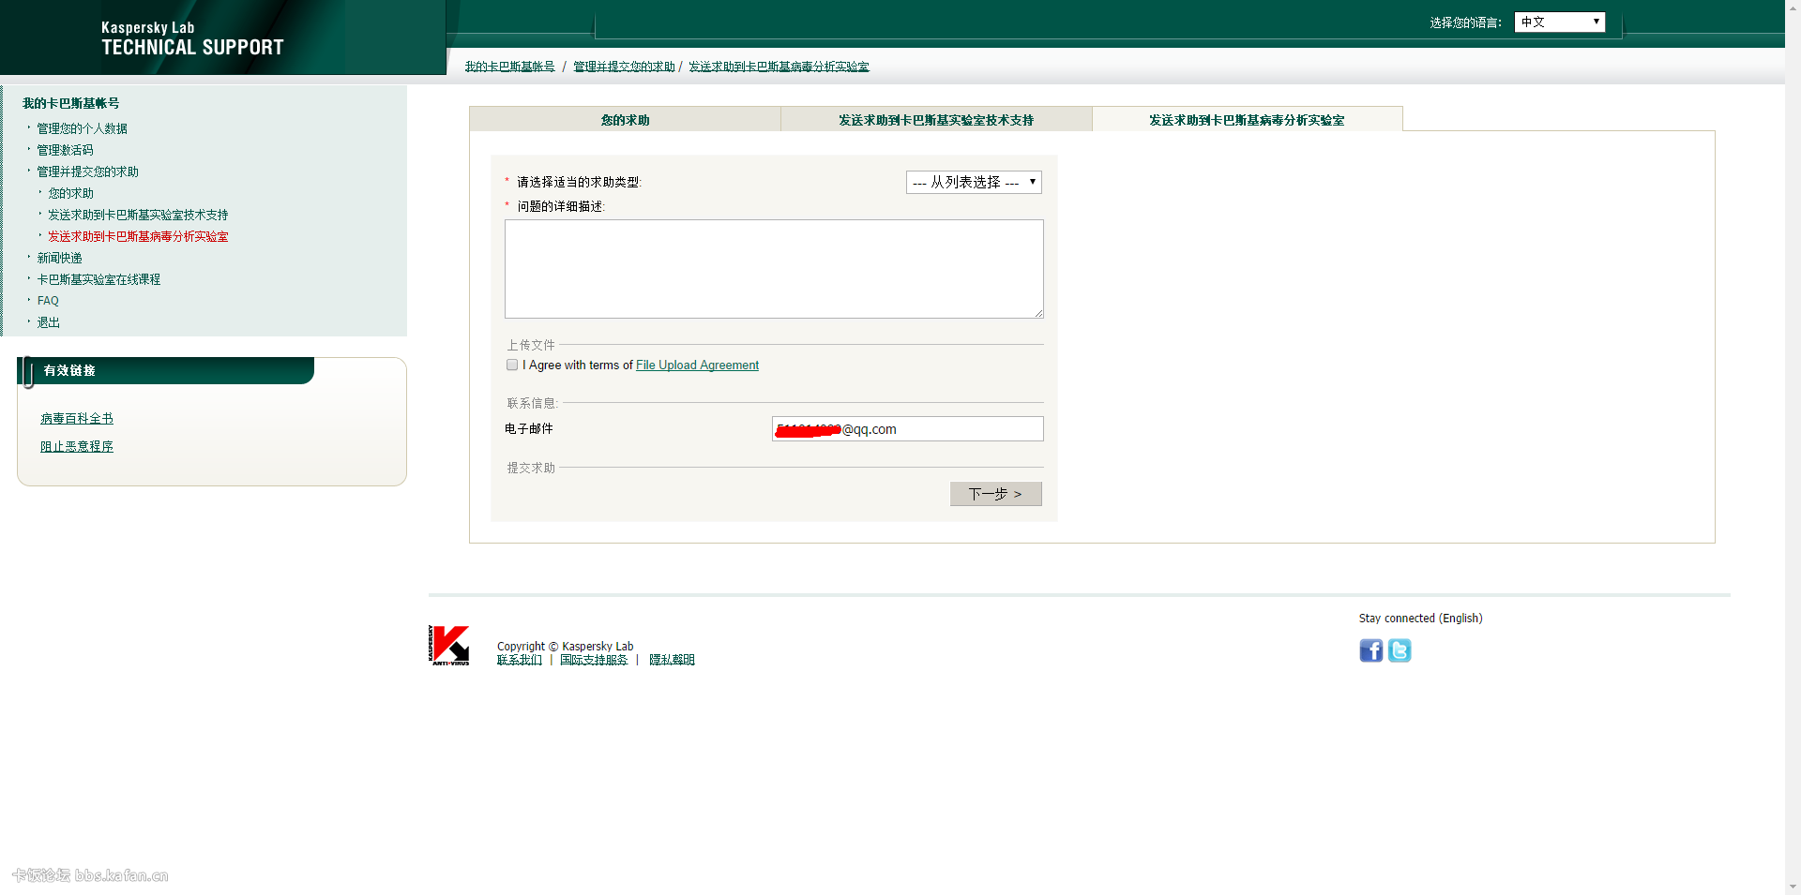Click the 有效链接 panel heading
Screen dimensions: 1801x895
tap(69, 370)
